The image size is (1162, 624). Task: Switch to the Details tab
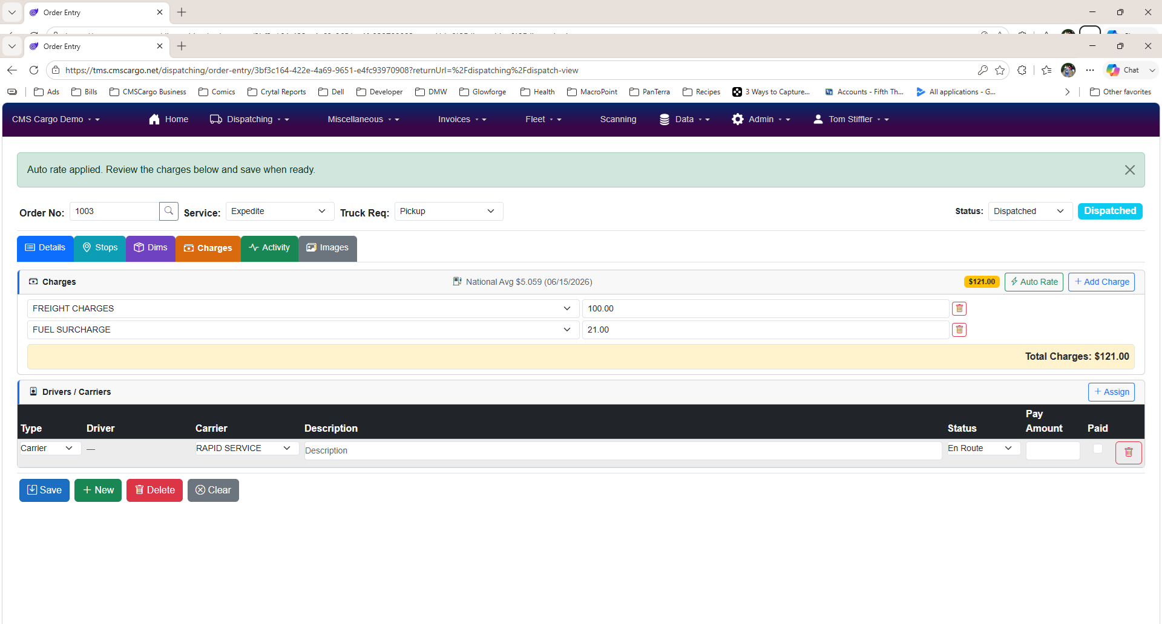pyautogui.click(x=45, y=248)
